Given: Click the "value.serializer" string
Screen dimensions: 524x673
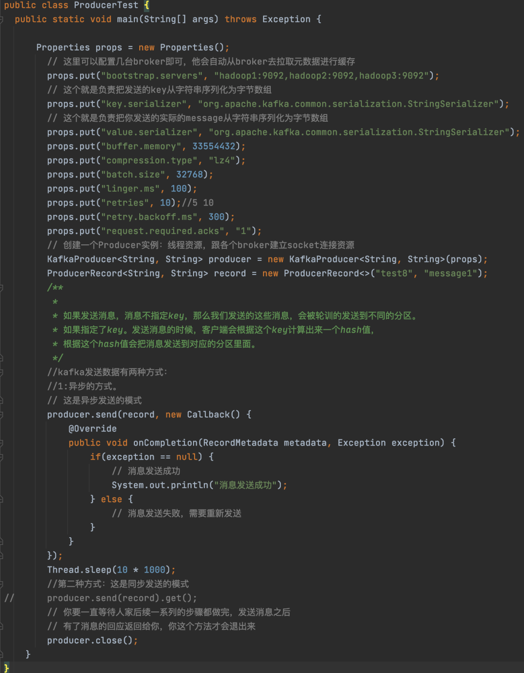Looking at the screenshot, I should (x=149, y=132).
